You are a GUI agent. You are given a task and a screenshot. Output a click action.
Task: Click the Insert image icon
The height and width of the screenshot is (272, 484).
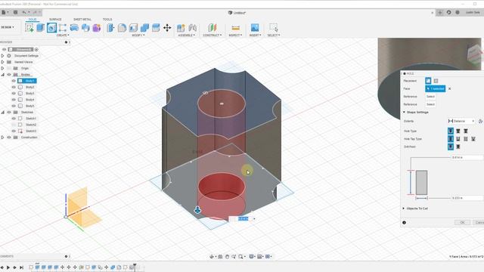click(x=255, y=28)
